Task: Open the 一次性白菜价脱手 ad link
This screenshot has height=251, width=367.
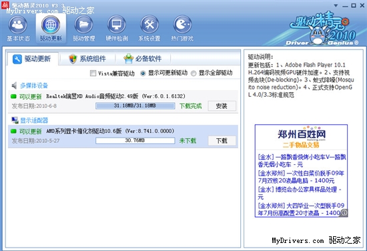Action: coord(301,177)
